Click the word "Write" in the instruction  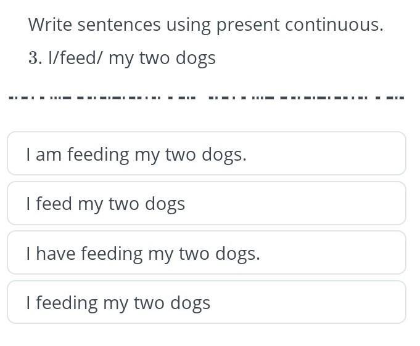(x=49, y=25)
